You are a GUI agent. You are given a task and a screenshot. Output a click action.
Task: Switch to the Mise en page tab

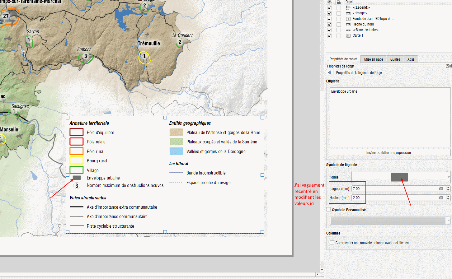(x=374, y=59)
